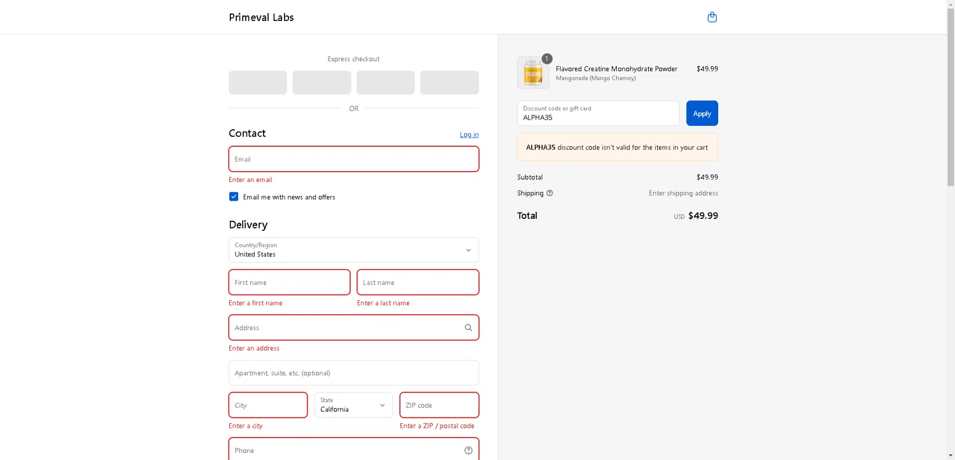
Task: Focus the Phone input field
Action: point(354,449)
